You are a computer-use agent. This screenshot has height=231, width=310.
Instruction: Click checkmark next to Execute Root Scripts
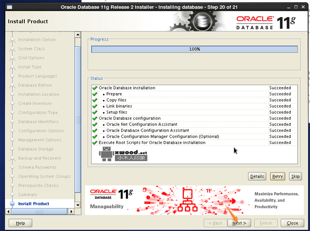(x=95, y=143)
